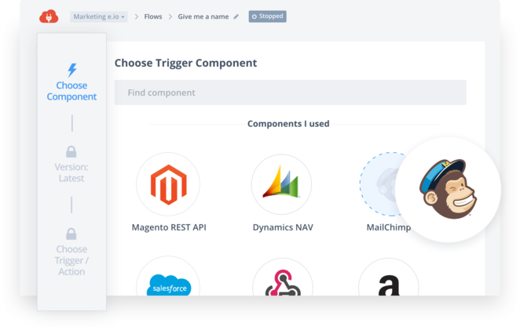Choose the Webhook component icon

coord(283,277)
